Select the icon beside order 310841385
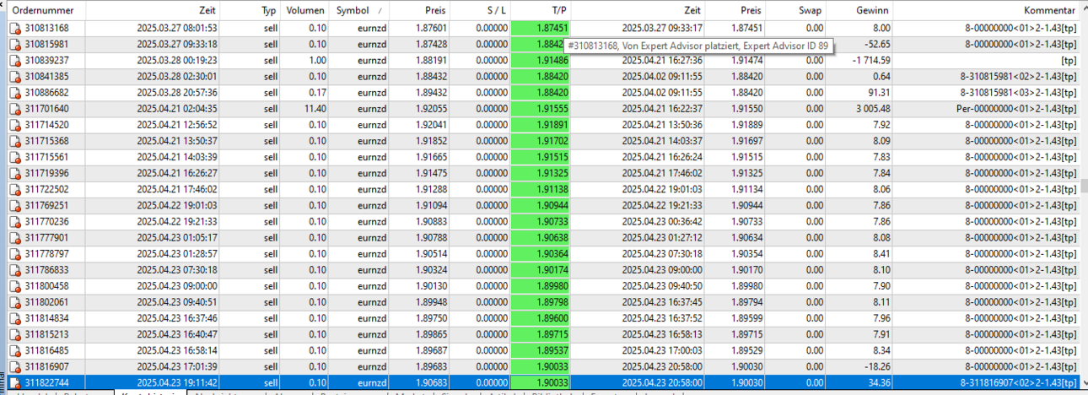Screen dimensions: 1088x395 click(x=15, y=77)
